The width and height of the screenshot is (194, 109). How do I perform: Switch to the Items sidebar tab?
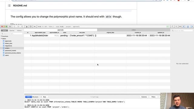click(5, 31)
